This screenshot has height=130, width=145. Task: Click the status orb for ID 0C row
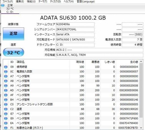point(6,72)
